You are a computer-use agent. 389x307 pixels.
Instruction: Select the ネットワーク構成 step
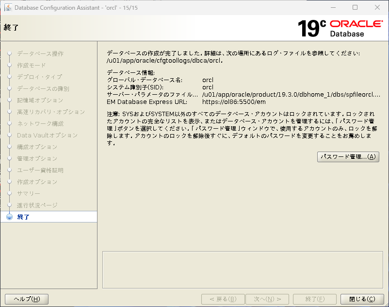click(40, 124)
